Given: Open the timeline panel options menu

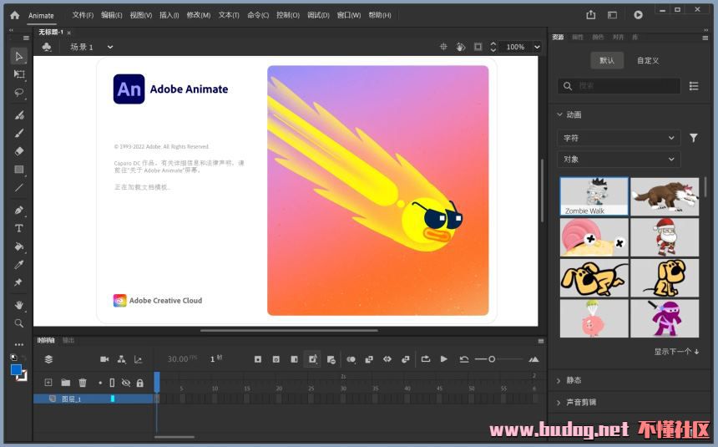Looking at the screenshot, I should 541,341.
